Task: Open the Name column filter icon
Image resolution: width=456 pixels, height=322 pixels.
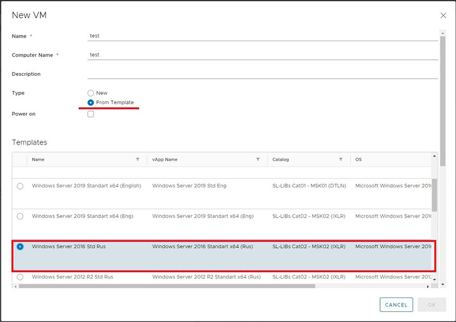Action: (x=137, y=160)
